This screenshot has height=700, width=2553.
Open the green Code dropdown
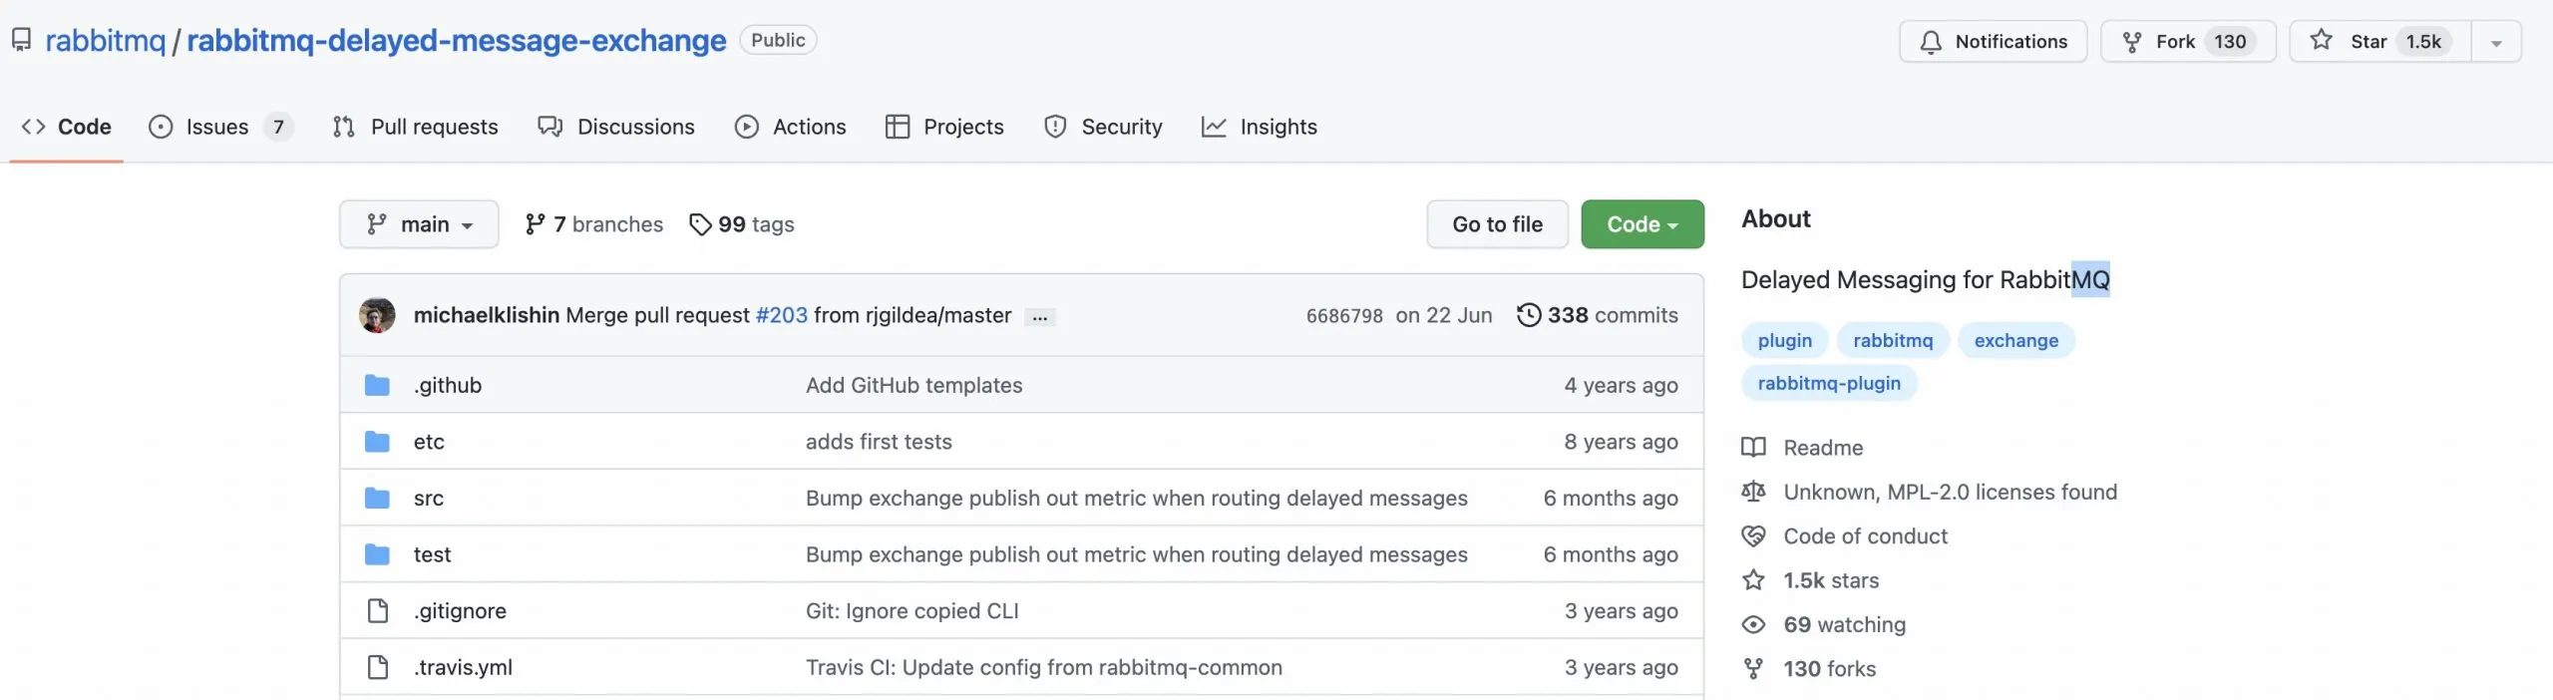[1641, 224]
